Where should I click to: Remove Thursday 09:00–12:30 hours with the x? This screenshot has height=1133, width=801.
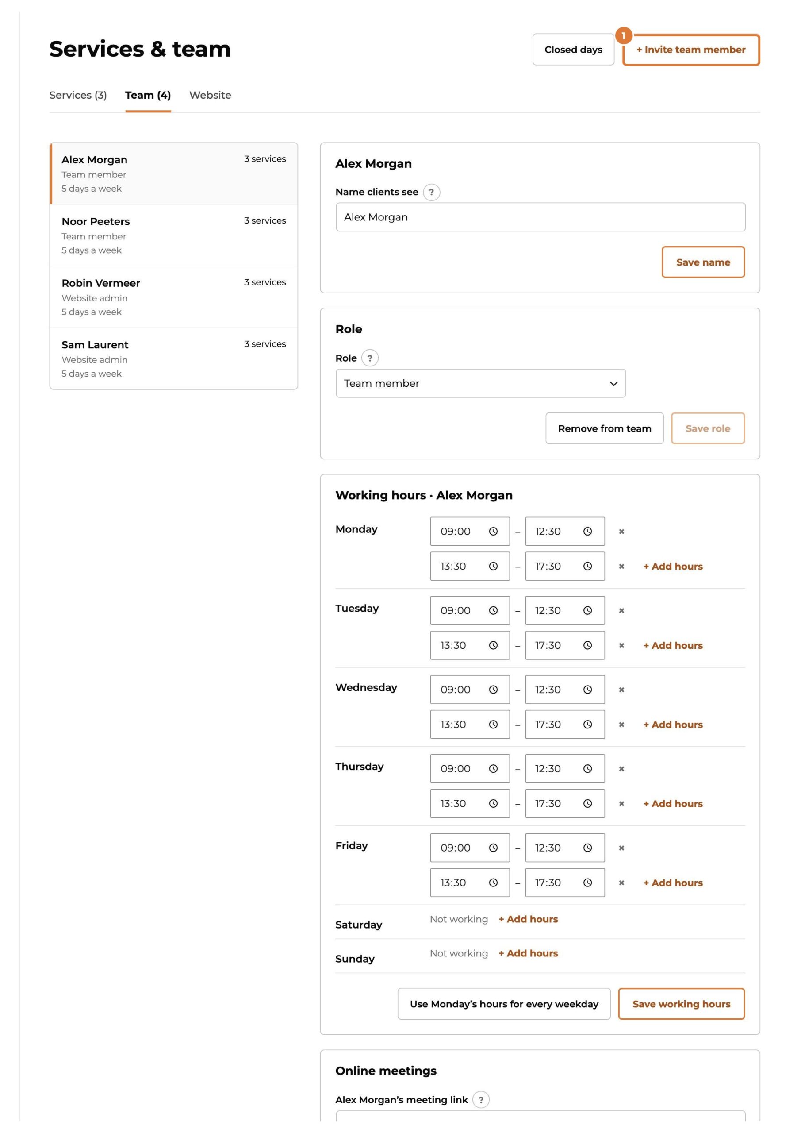coord(621,769)
